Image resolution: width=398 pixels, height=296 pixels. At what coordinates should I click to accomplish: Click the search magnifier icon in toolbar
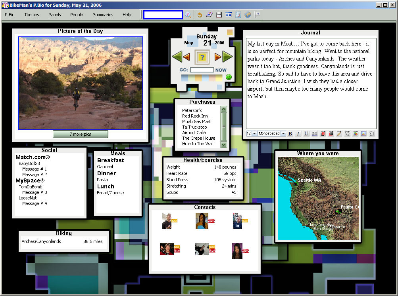188,15
